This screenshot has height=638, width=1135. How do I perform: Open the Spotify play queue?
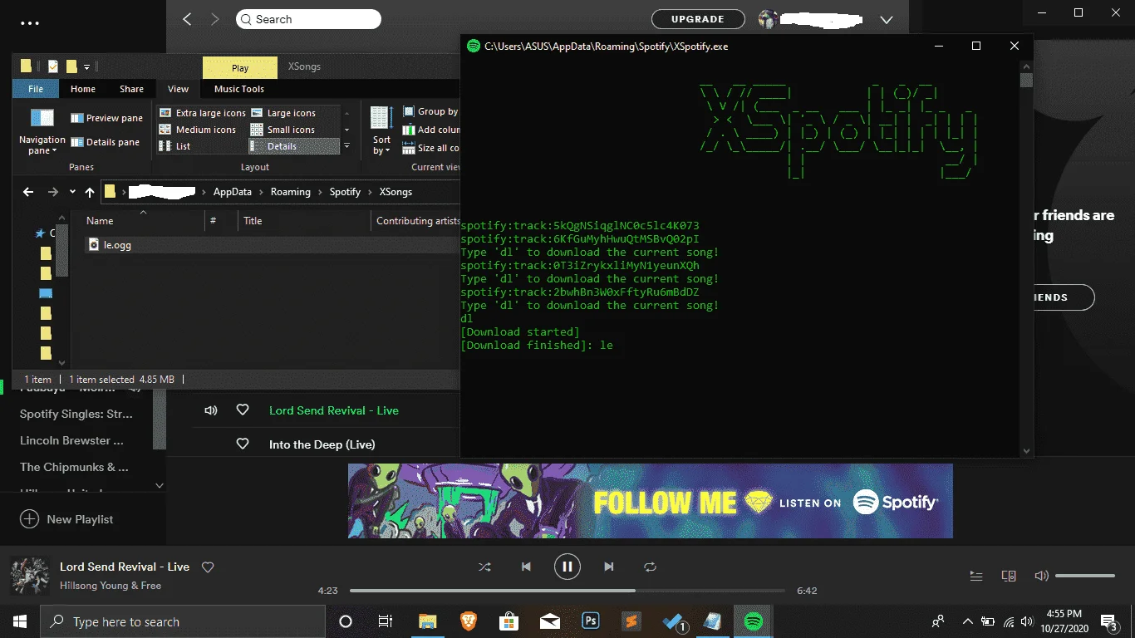tap(976, 576)
